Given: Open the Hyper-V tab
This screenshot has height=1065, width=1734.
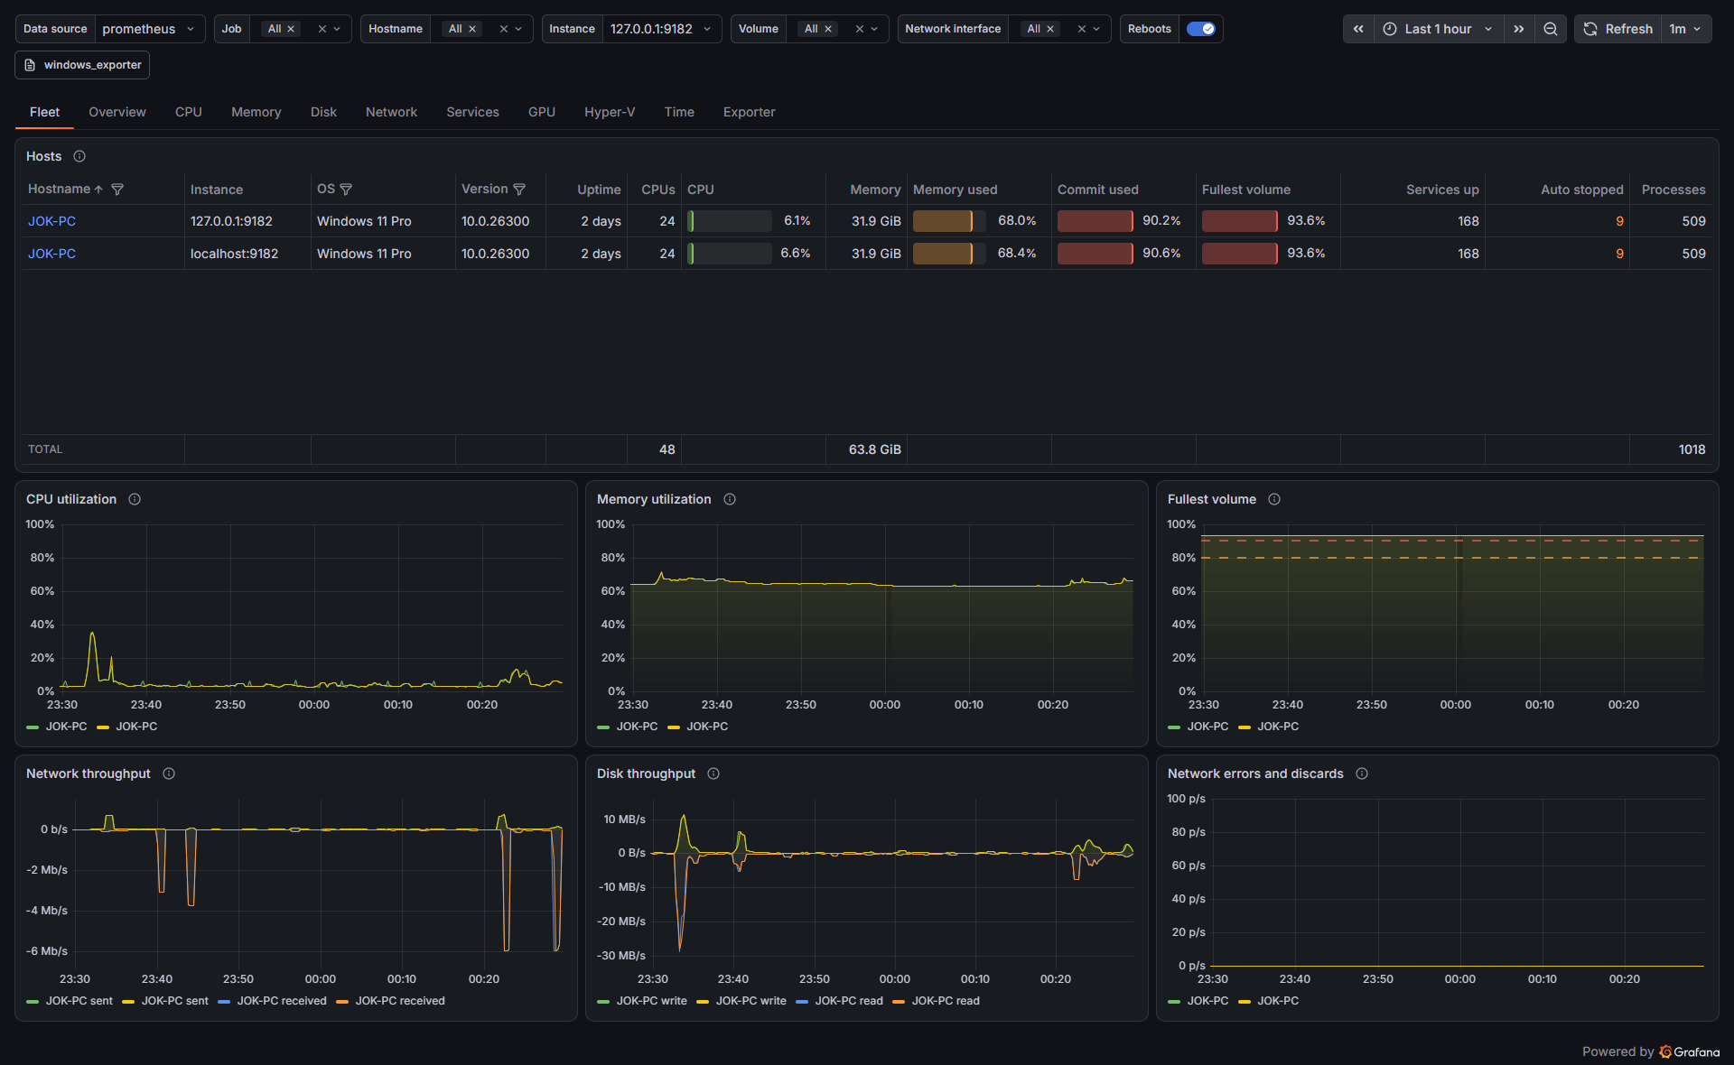Looking at the screenshot, I should pyautogui.click(x=610, y=112).
